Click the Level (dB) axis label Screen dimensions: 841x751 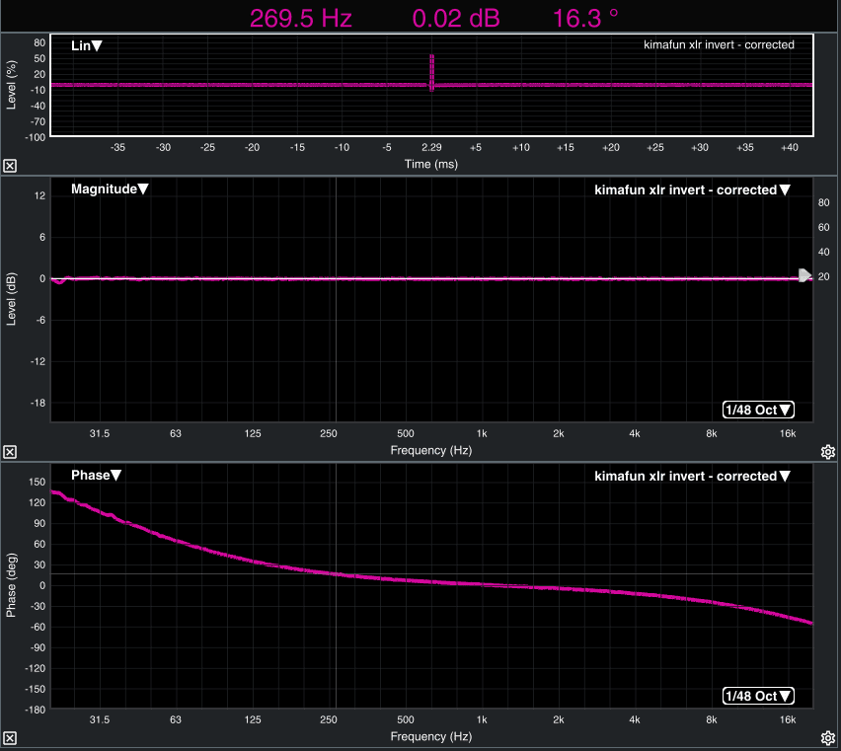[11, 299]
